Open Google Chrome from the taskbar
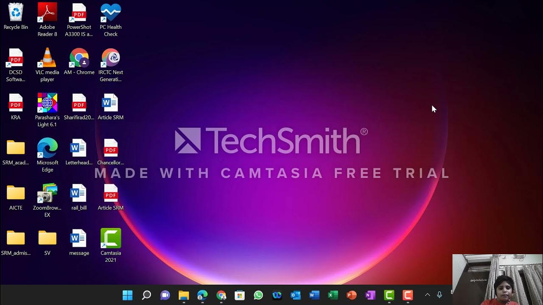The width and height of the screenshot is (543, 305). [221, 295]
